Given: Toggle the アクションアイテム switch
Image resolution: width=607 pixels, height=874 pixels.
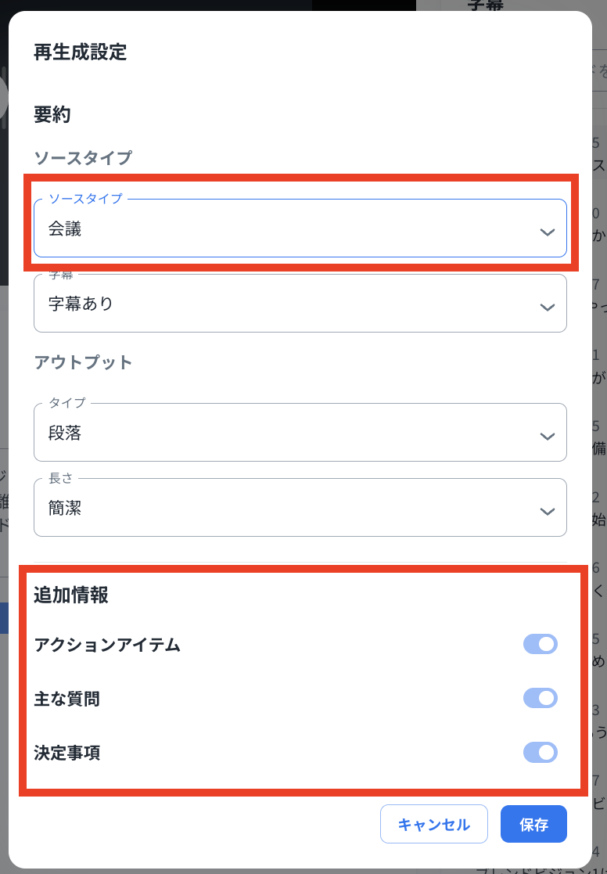Looking at the screenshot, I should (541, 645).
